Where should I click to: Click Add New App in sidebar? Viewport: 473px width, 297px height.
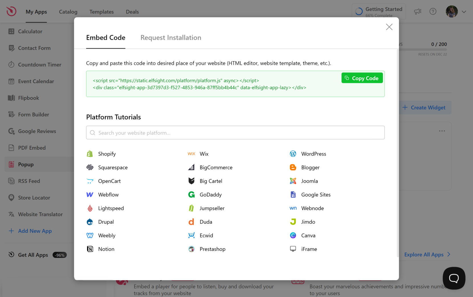[34, 231]
